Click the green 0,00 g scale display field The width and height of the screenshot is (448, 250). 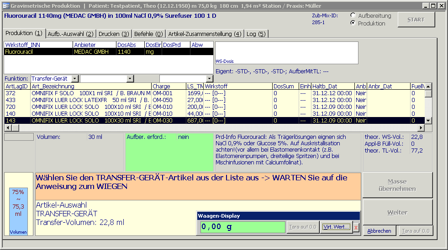click(242, 227)
